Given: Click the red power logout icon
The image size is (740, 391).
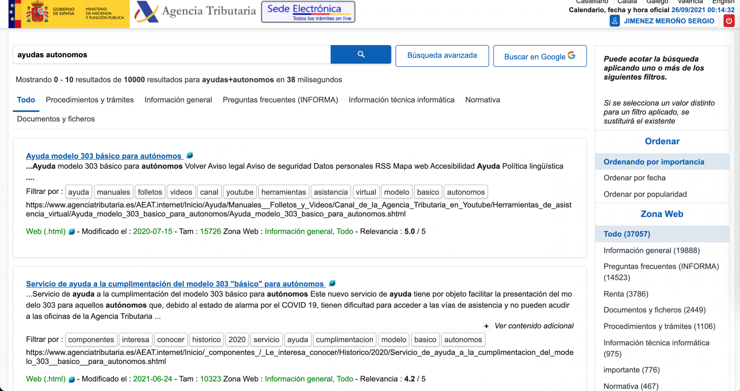Looking at the screenshot, I should 729,21.
